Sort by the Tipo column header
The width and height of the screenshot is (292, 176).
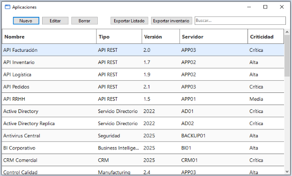click(x=119, y=36)
